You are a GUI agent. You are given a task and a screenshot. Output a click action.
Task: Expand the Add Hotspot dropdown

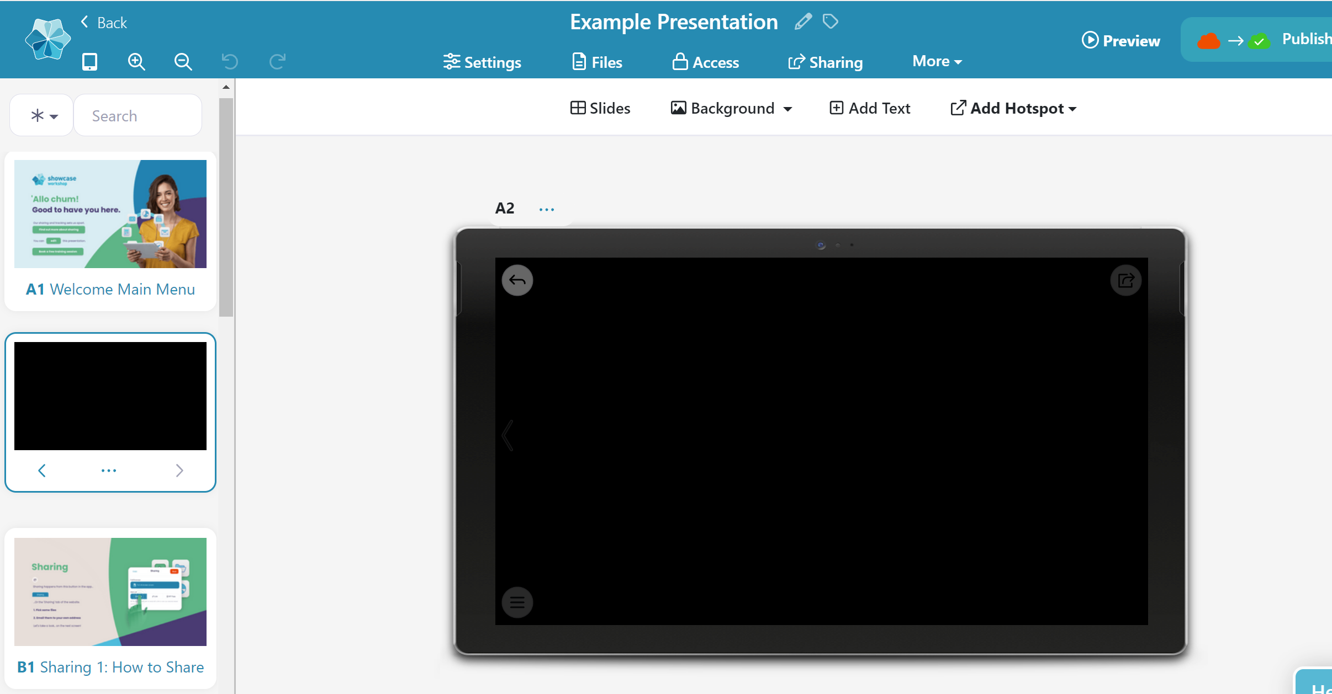(1013, 108)
